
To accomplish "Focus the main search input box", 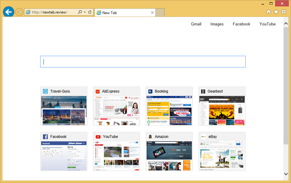I will point(143,62).
